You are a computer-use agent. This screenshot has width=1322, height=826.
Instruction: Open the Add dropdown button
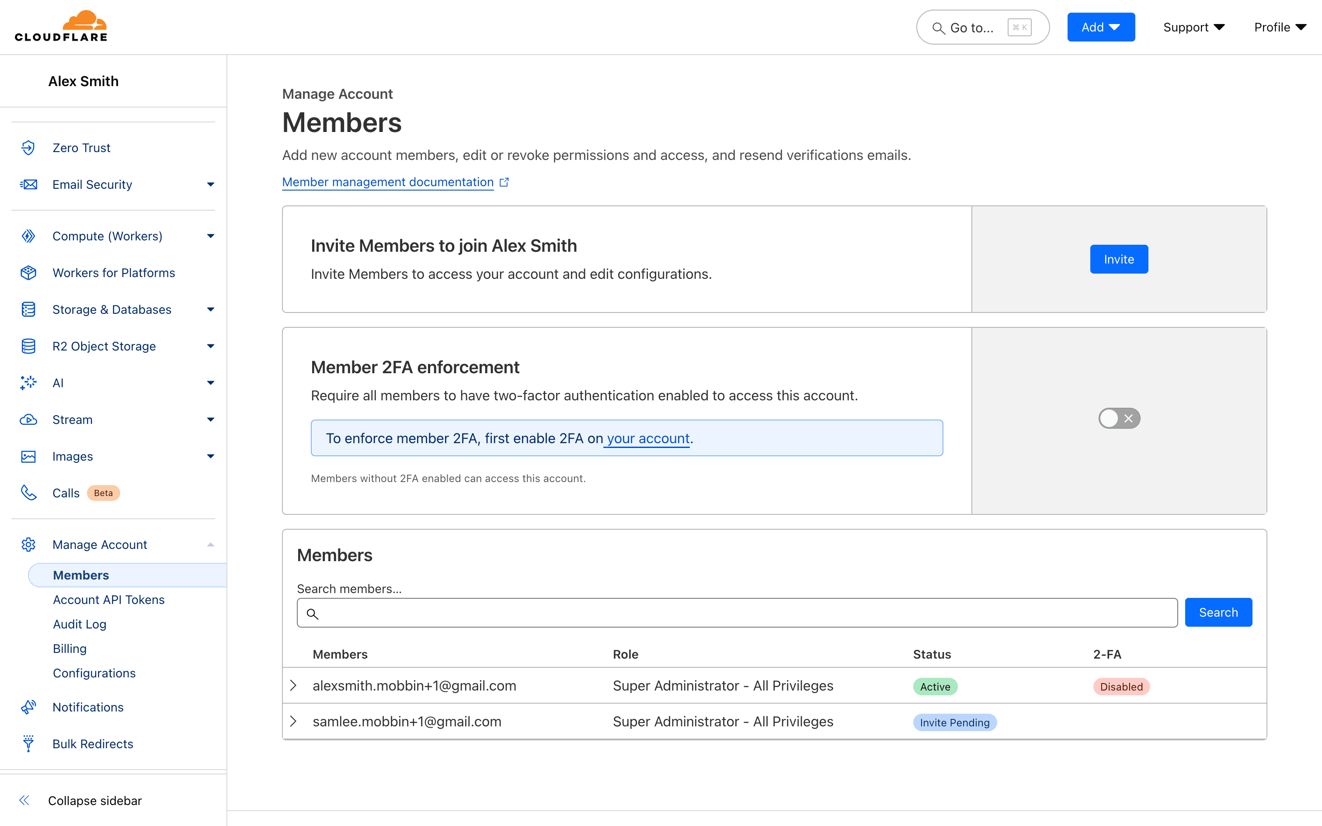coord(1101,27)
